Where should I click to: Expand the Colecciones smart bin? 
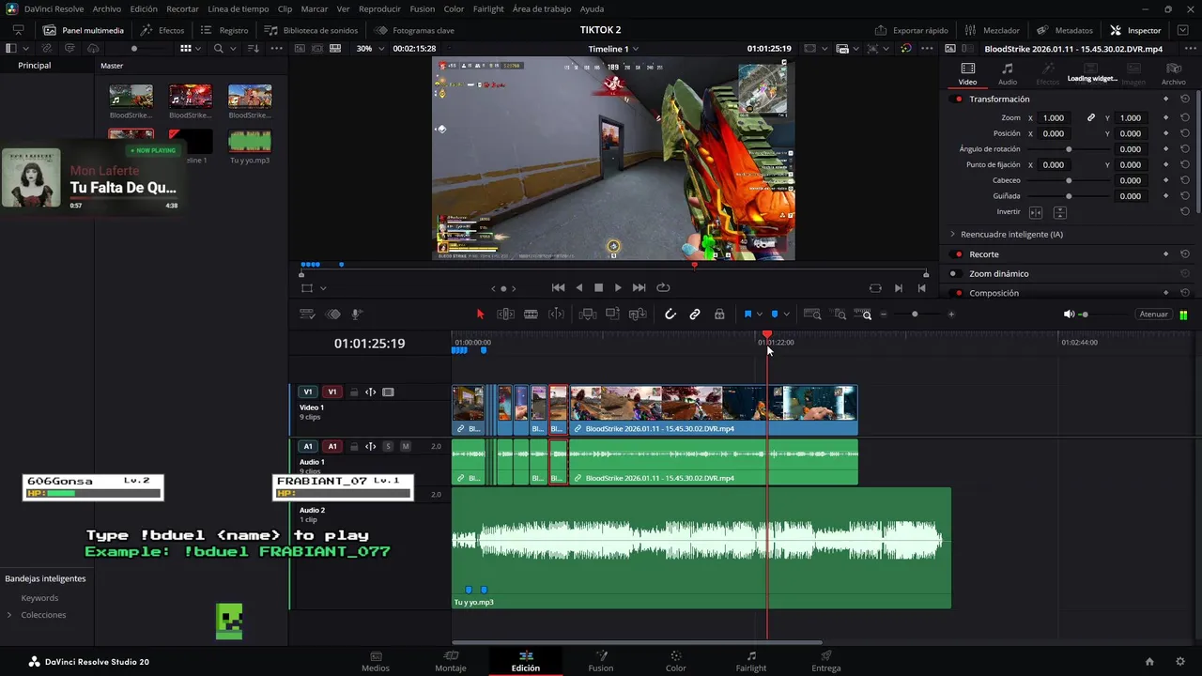point(9,615)
